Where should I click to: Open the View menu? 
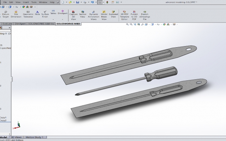(18, 2)
